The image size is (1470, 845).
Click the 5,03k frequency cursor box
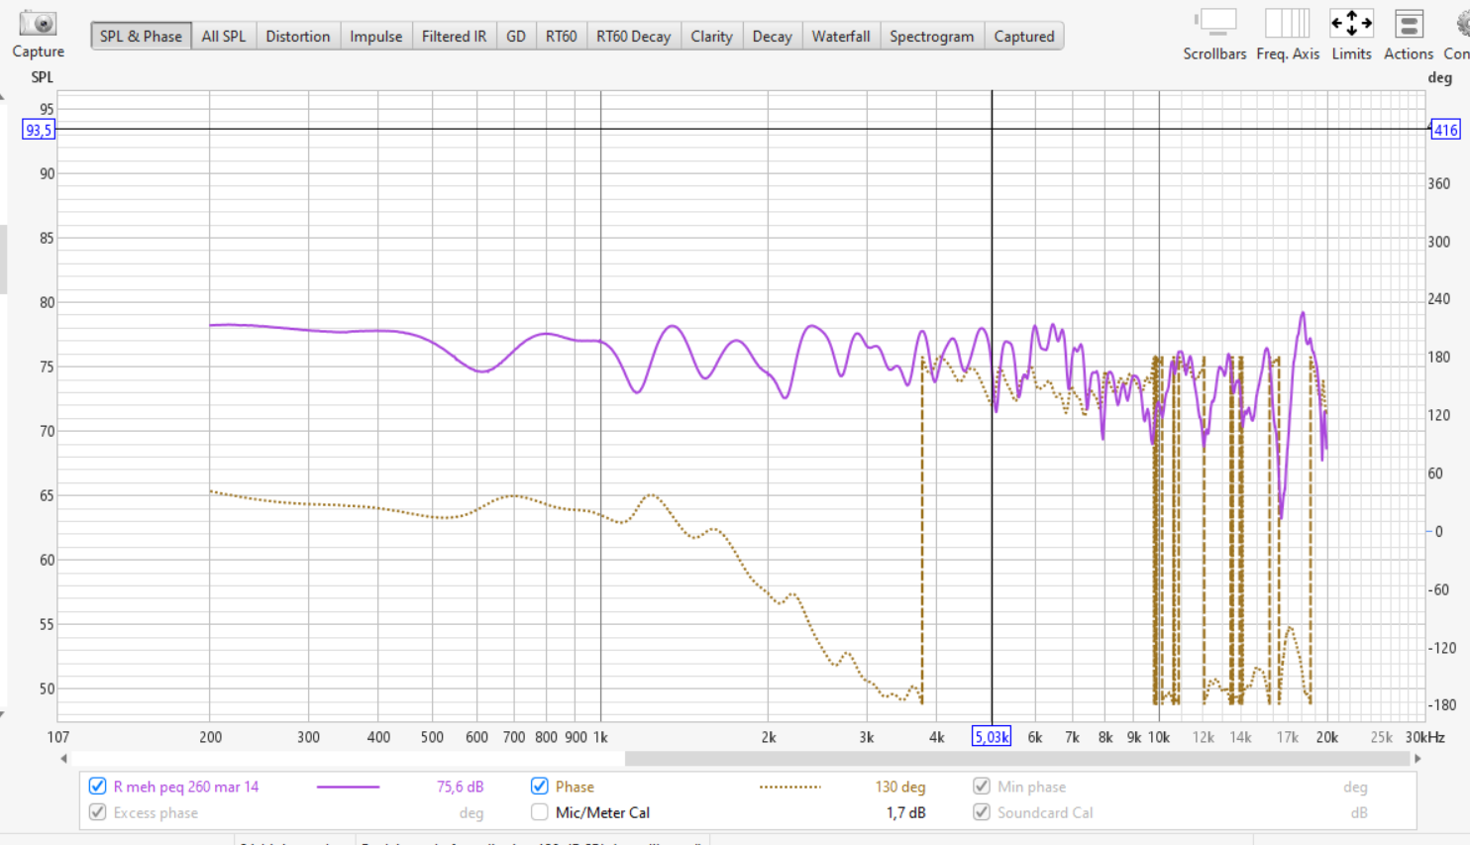(x=992, y=737)
